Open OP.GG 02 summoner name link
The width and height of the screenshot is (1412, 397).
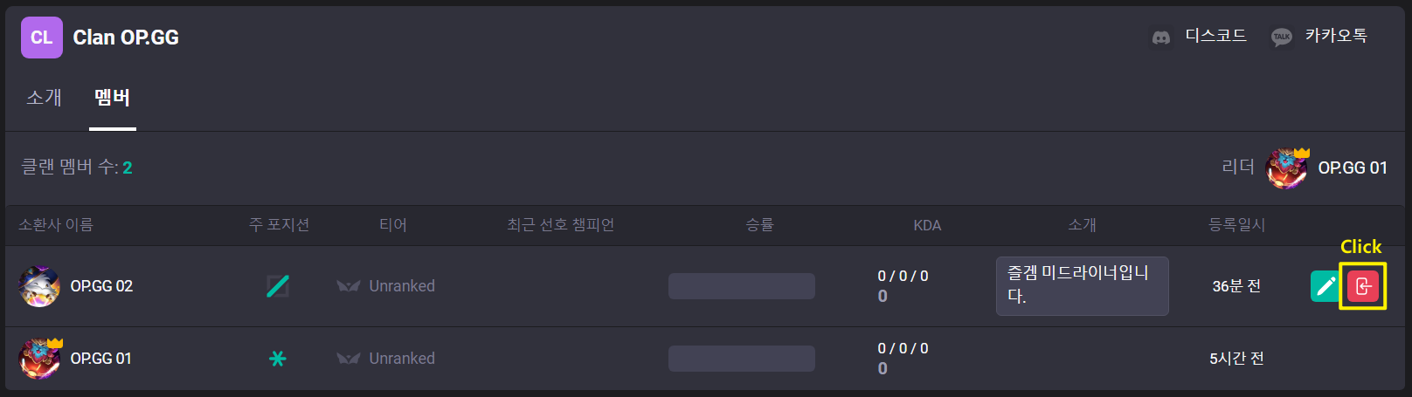click(x=101, y=286)
